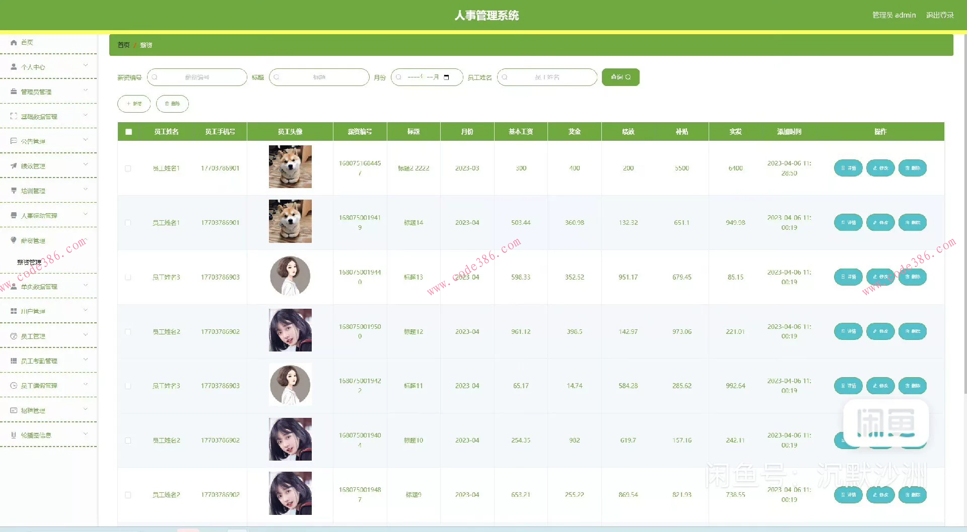This screenshot has height=532, width=967.
Task: Focus the 员工姓名 search input
Action: click(x=547, y=77)
